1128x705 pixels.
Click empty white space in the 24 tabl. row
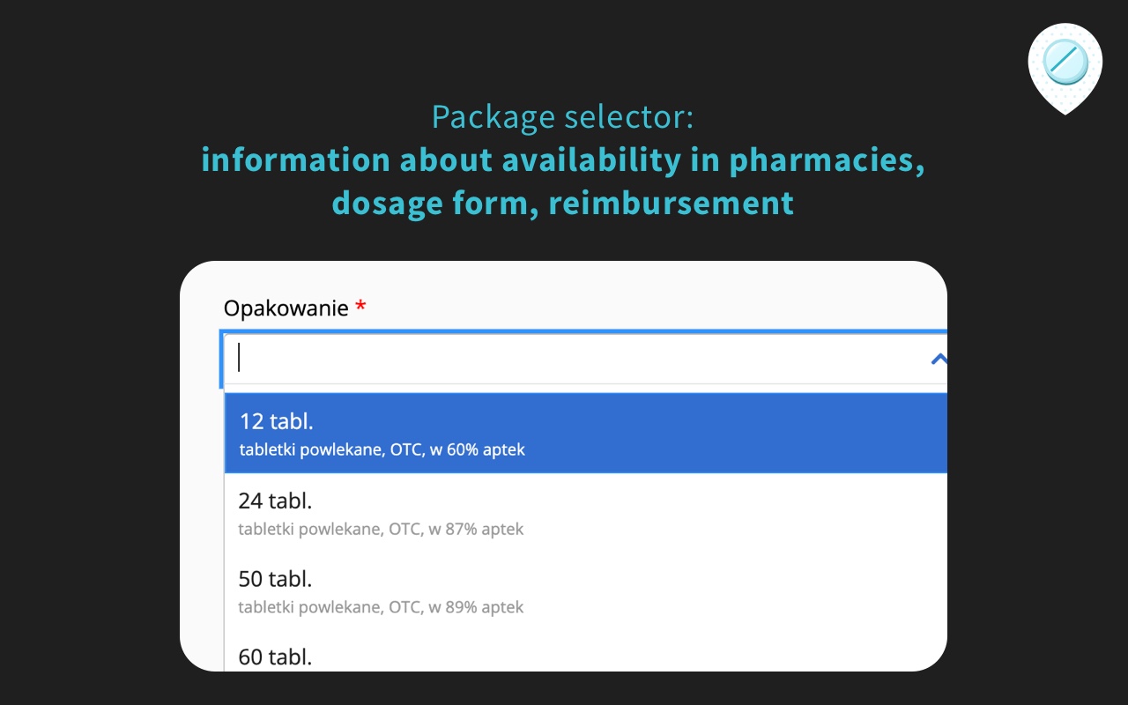[749, 512]
